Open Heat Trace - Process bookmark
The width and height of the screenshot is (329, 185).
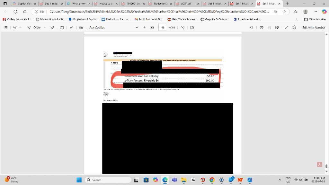(x=182, y=19)
